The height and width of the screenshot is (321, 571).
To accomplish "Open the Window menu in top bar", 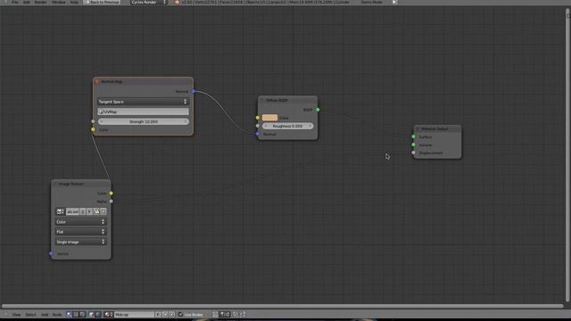I will point(58,2).
